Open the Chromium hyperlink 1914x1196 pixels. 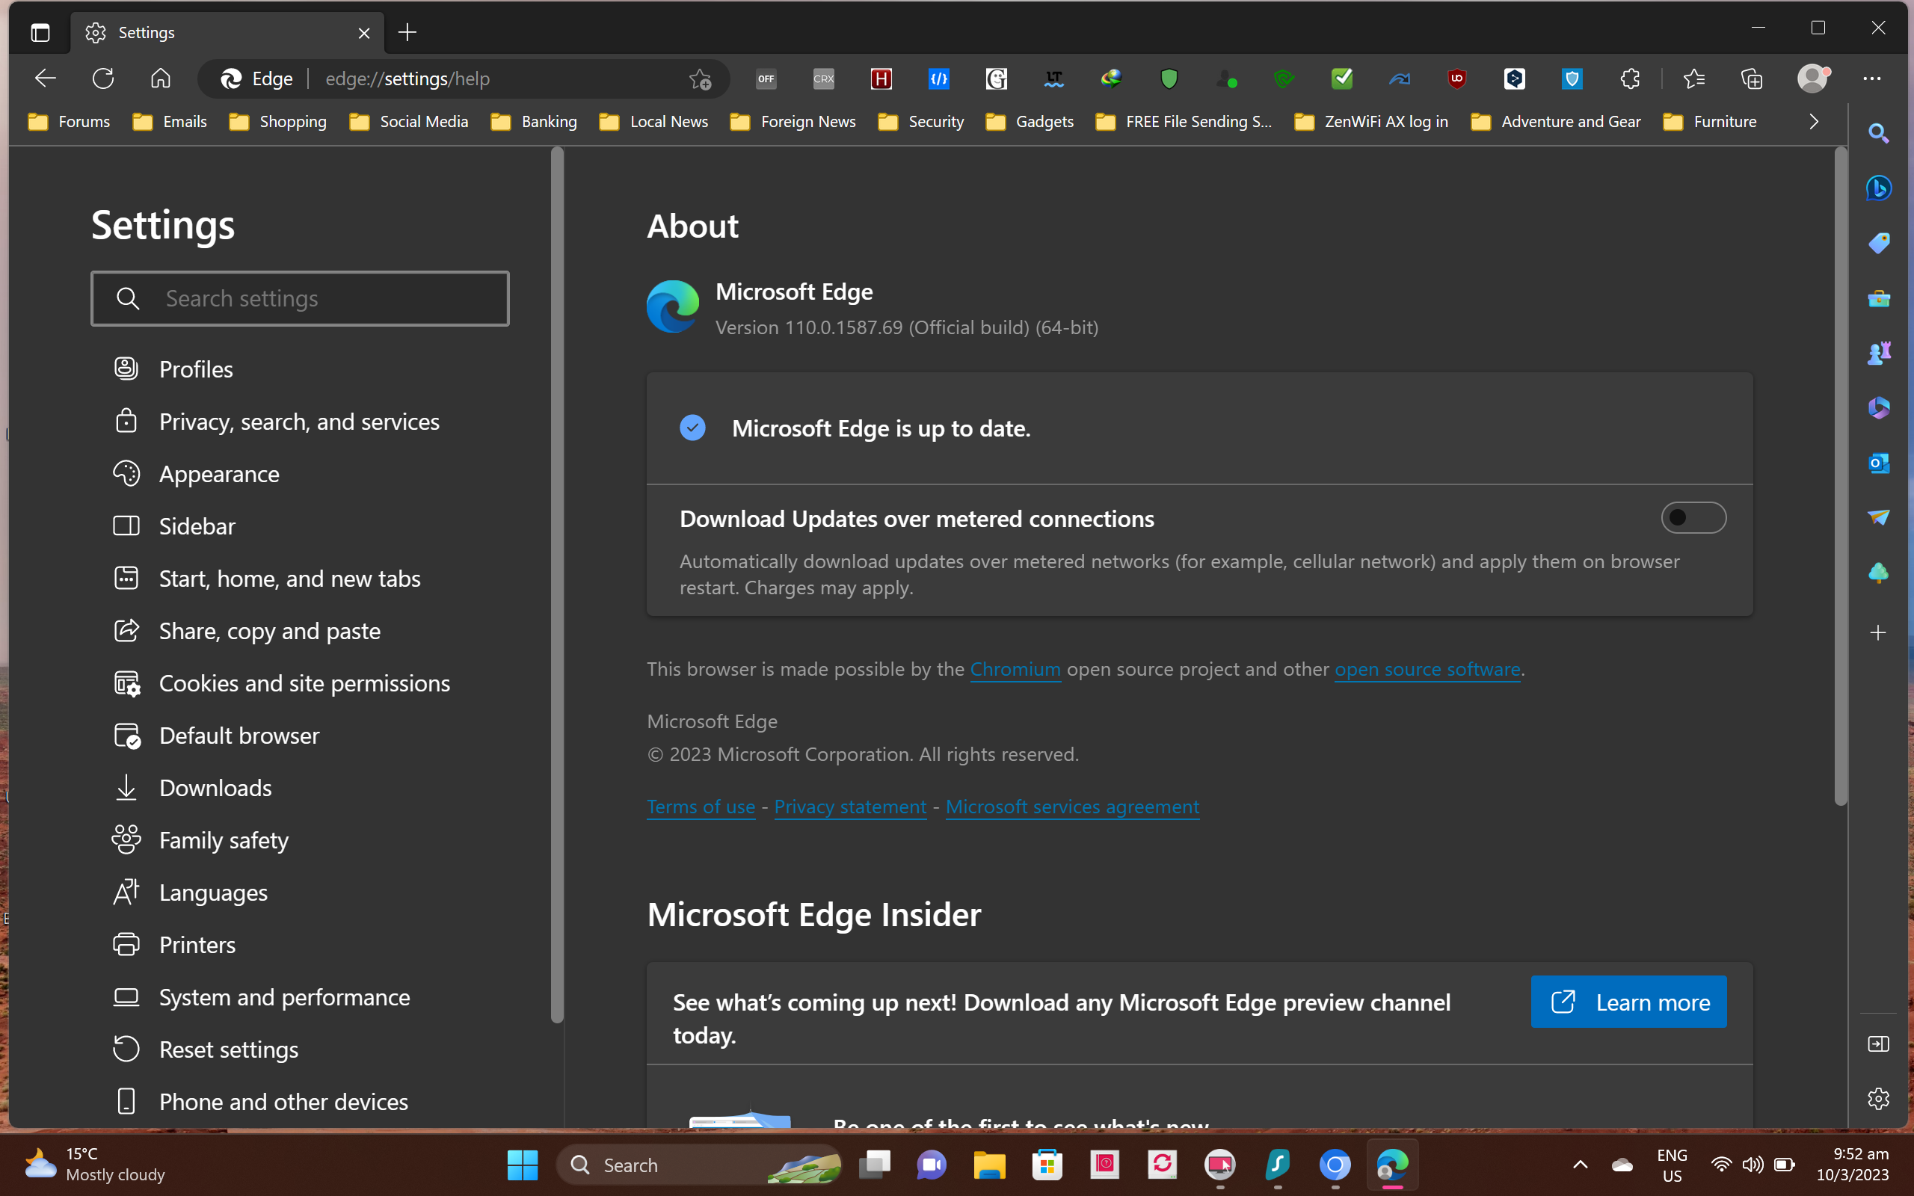pos(1015,669)
